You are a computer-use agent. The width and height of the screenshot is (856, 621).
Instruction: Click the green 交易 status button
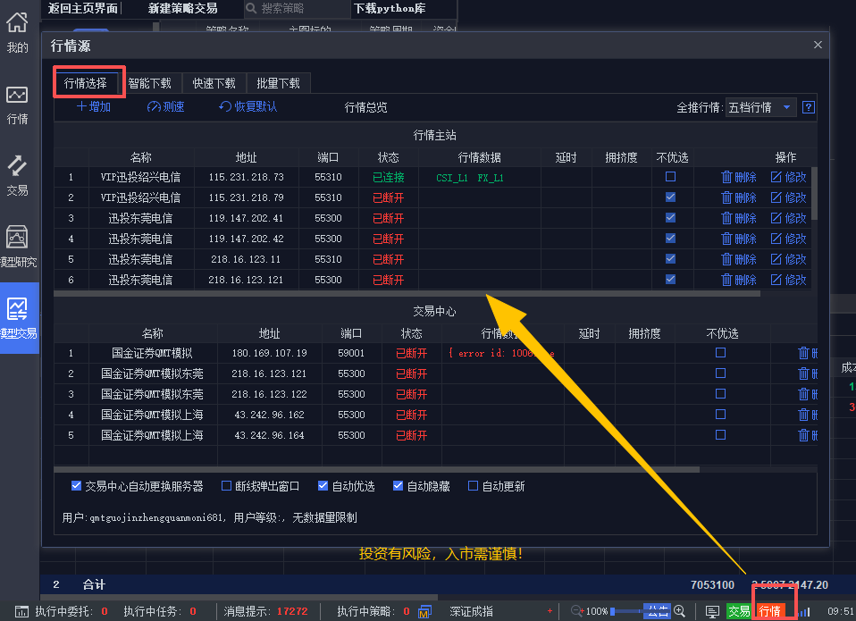coord(738,611)
